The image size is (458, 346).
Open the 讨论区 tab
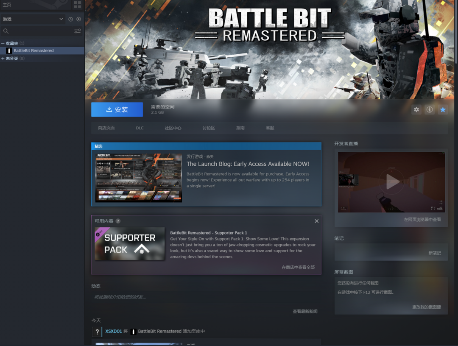coord(209,128)
